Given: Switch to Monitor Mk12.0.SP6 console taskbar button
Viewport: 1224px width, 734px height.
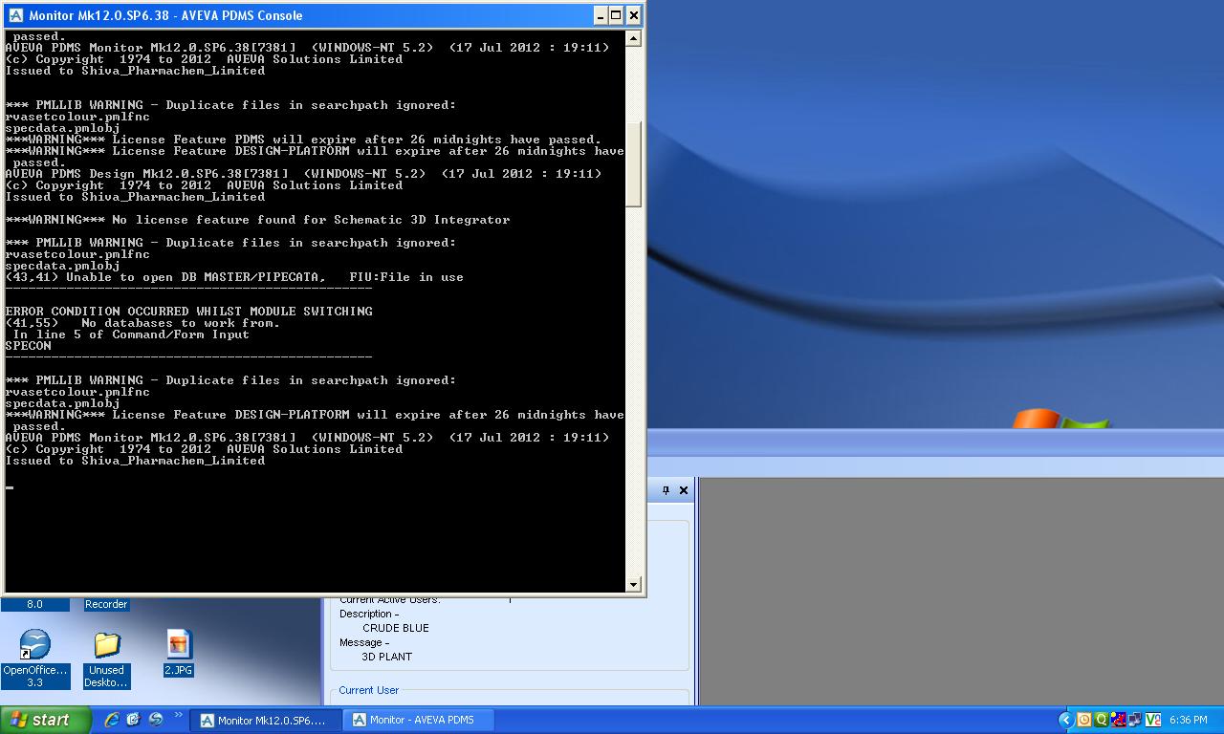Looking at the screenshot, I should [x=265, y=720].
